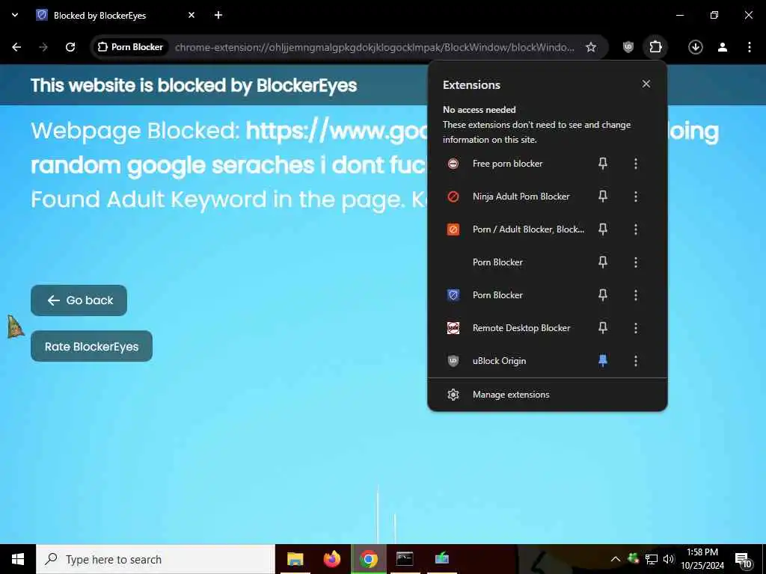
Task: Click the browser back arrow
Action: (x=16, y=47)
